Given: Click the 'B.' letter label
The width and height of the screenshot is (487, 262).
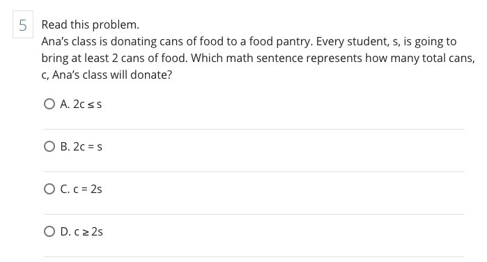Looking at the screenshot, I should point(65,147).
